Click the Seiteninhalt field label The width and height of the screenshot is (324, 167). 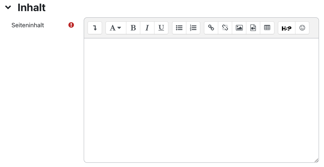pos(28,25)
